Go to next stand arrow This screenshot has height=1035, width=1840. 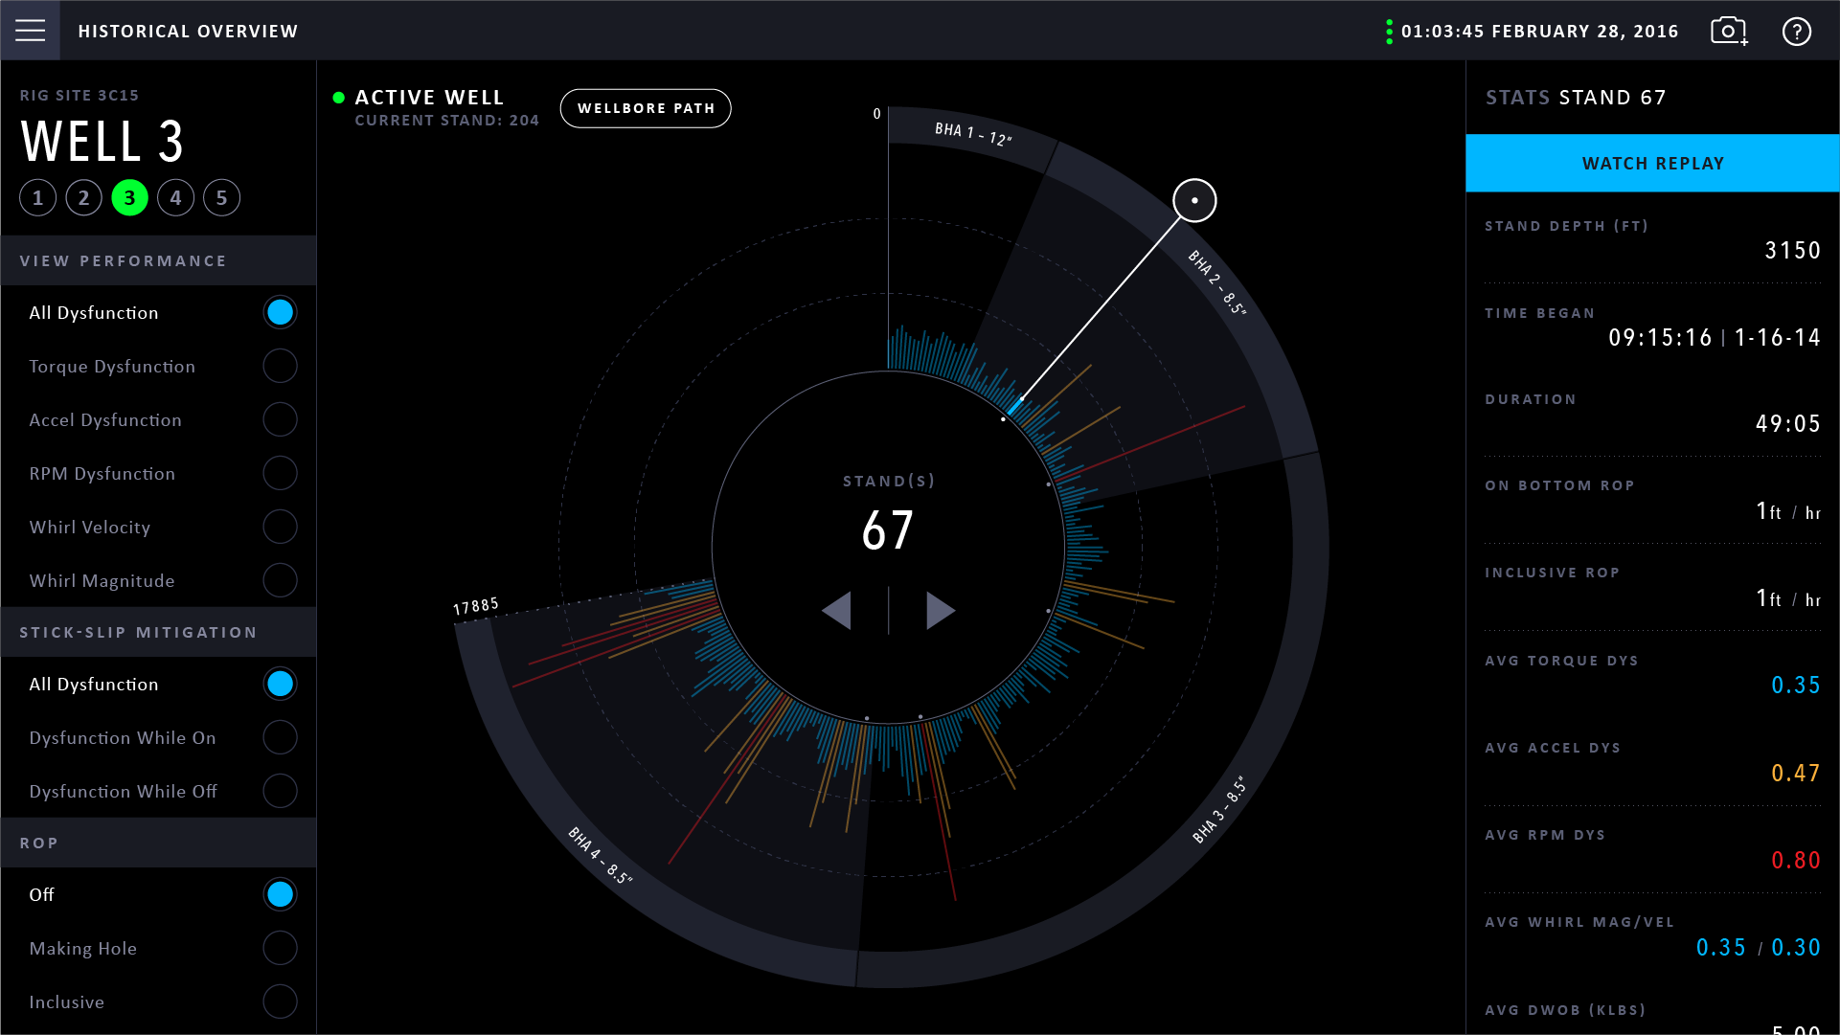pyautogui.click(x=940, y=610)
